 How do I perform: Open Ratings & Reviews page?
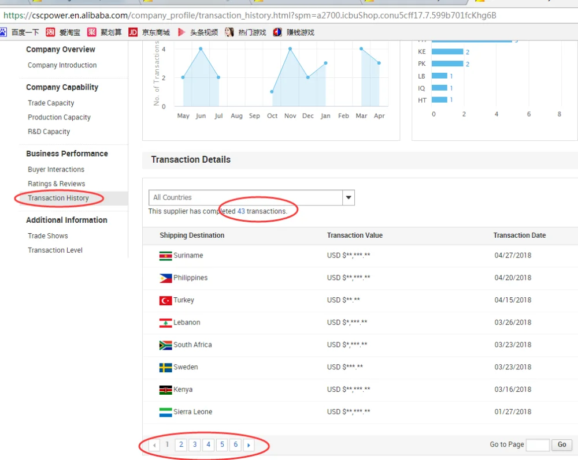point(57,184)
